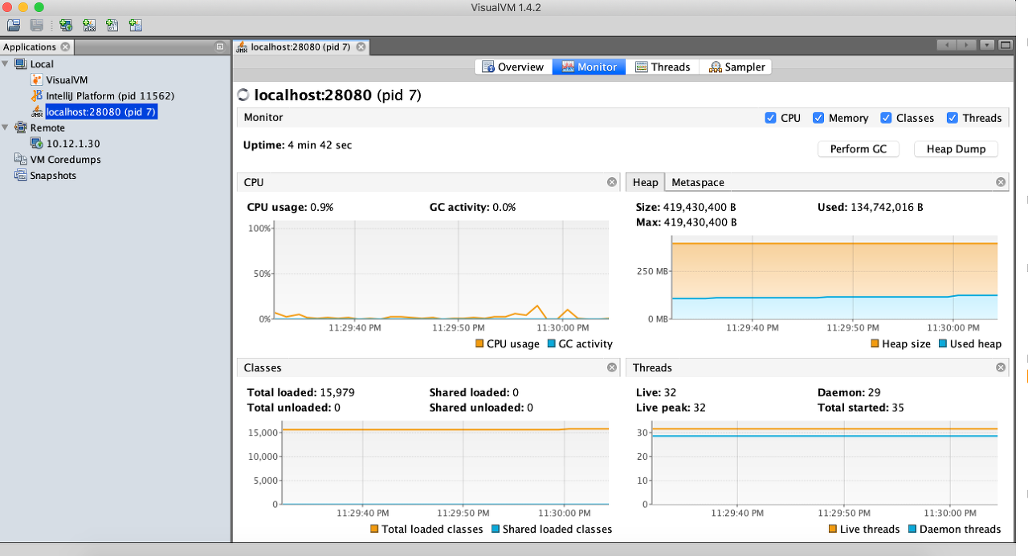Screen dimensions: 1028x556
Task: Click the Heap Dump button
Action: pos(956,149)
